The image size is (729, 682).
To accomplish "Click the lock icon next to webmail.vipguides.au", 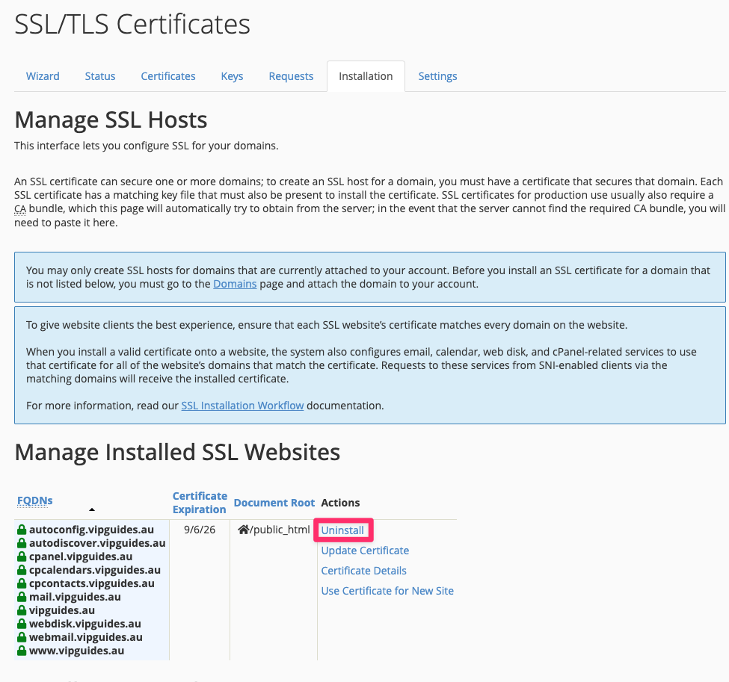I will (22, 637).
